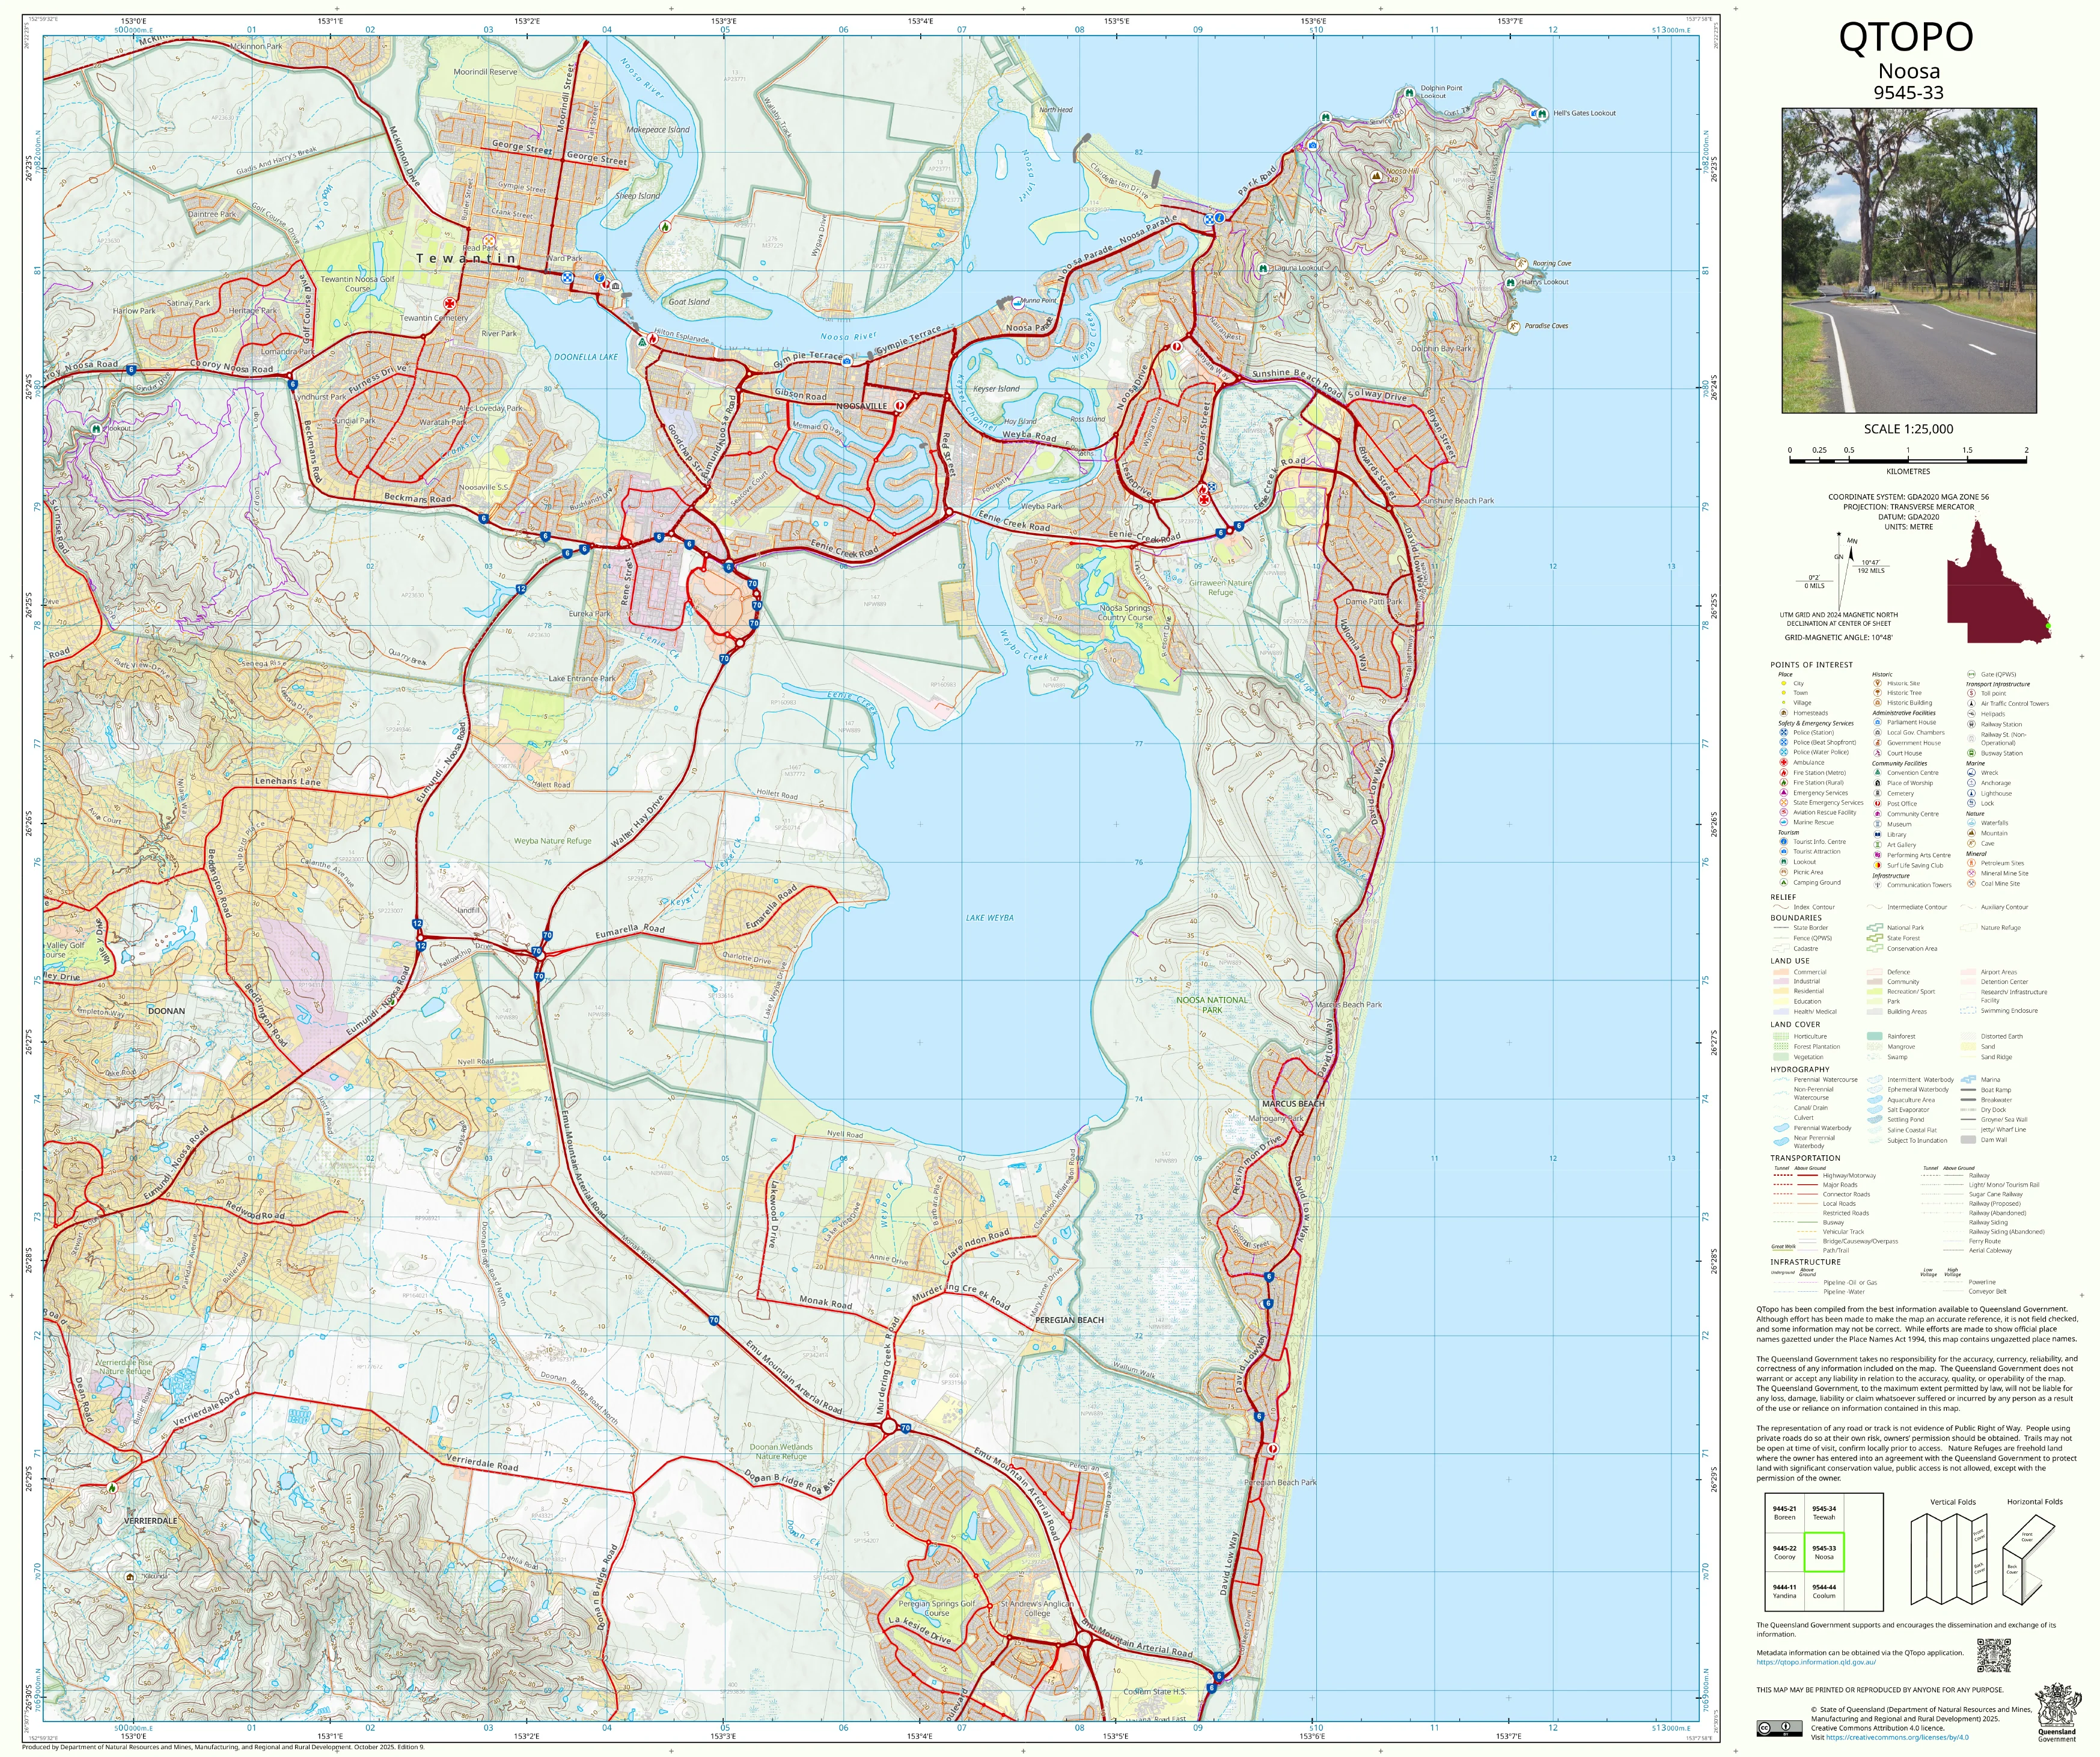Screen dimensions: 2100x1757
Task: Select the Coal Mine Site legend icon
Action: click(1971, 883)
